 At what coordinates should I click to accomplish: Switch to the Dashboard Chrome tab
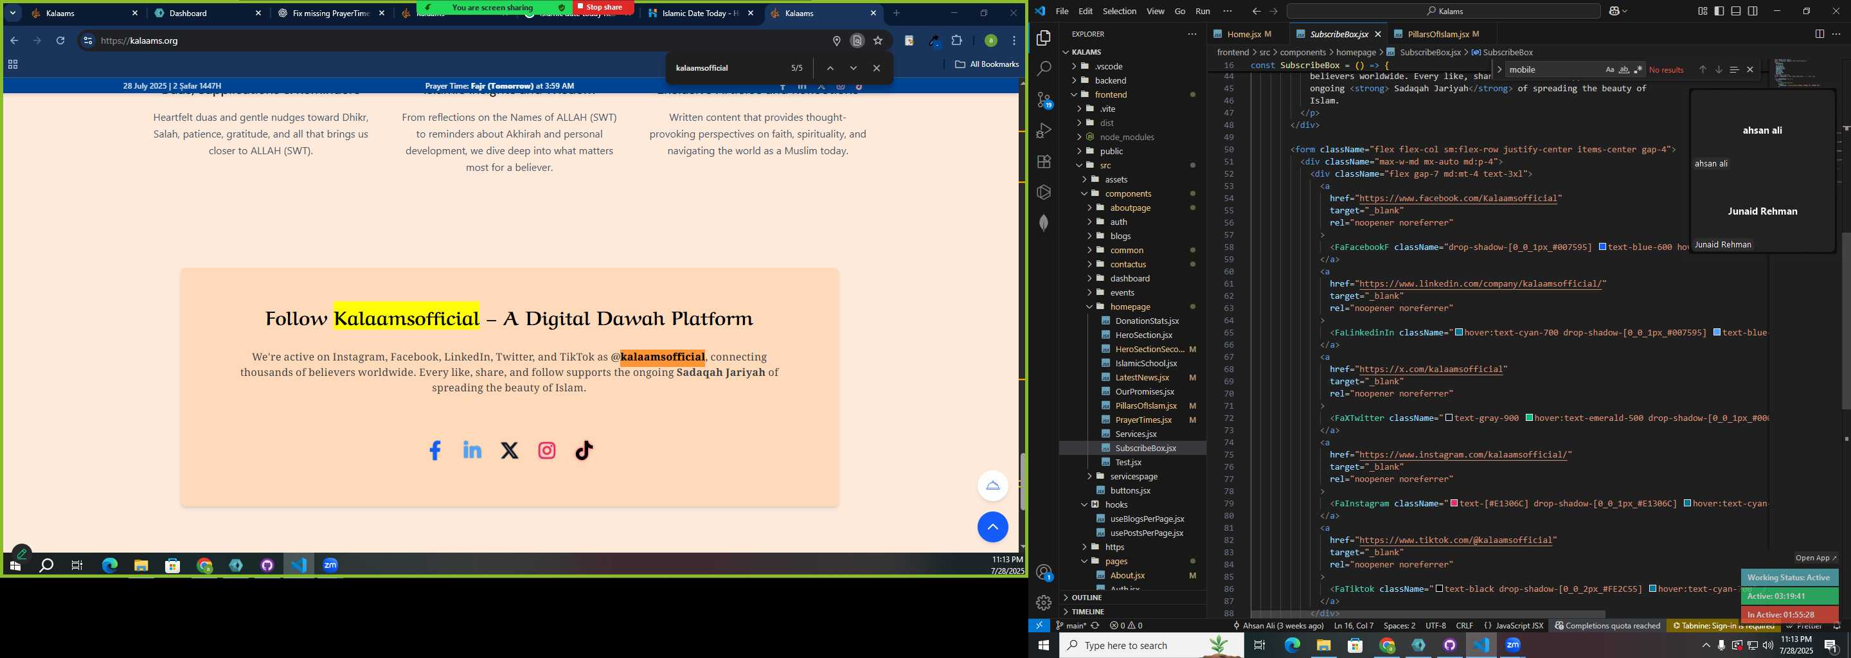[x=208, y=13]
